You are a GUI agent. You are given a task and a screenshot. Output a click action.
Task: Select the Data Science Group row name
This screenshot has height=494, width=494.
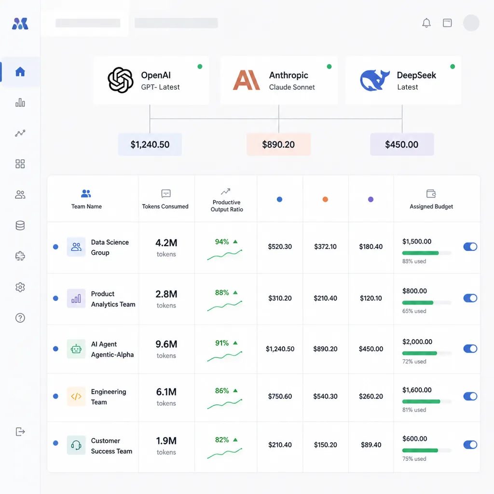(x=110, y=247)
